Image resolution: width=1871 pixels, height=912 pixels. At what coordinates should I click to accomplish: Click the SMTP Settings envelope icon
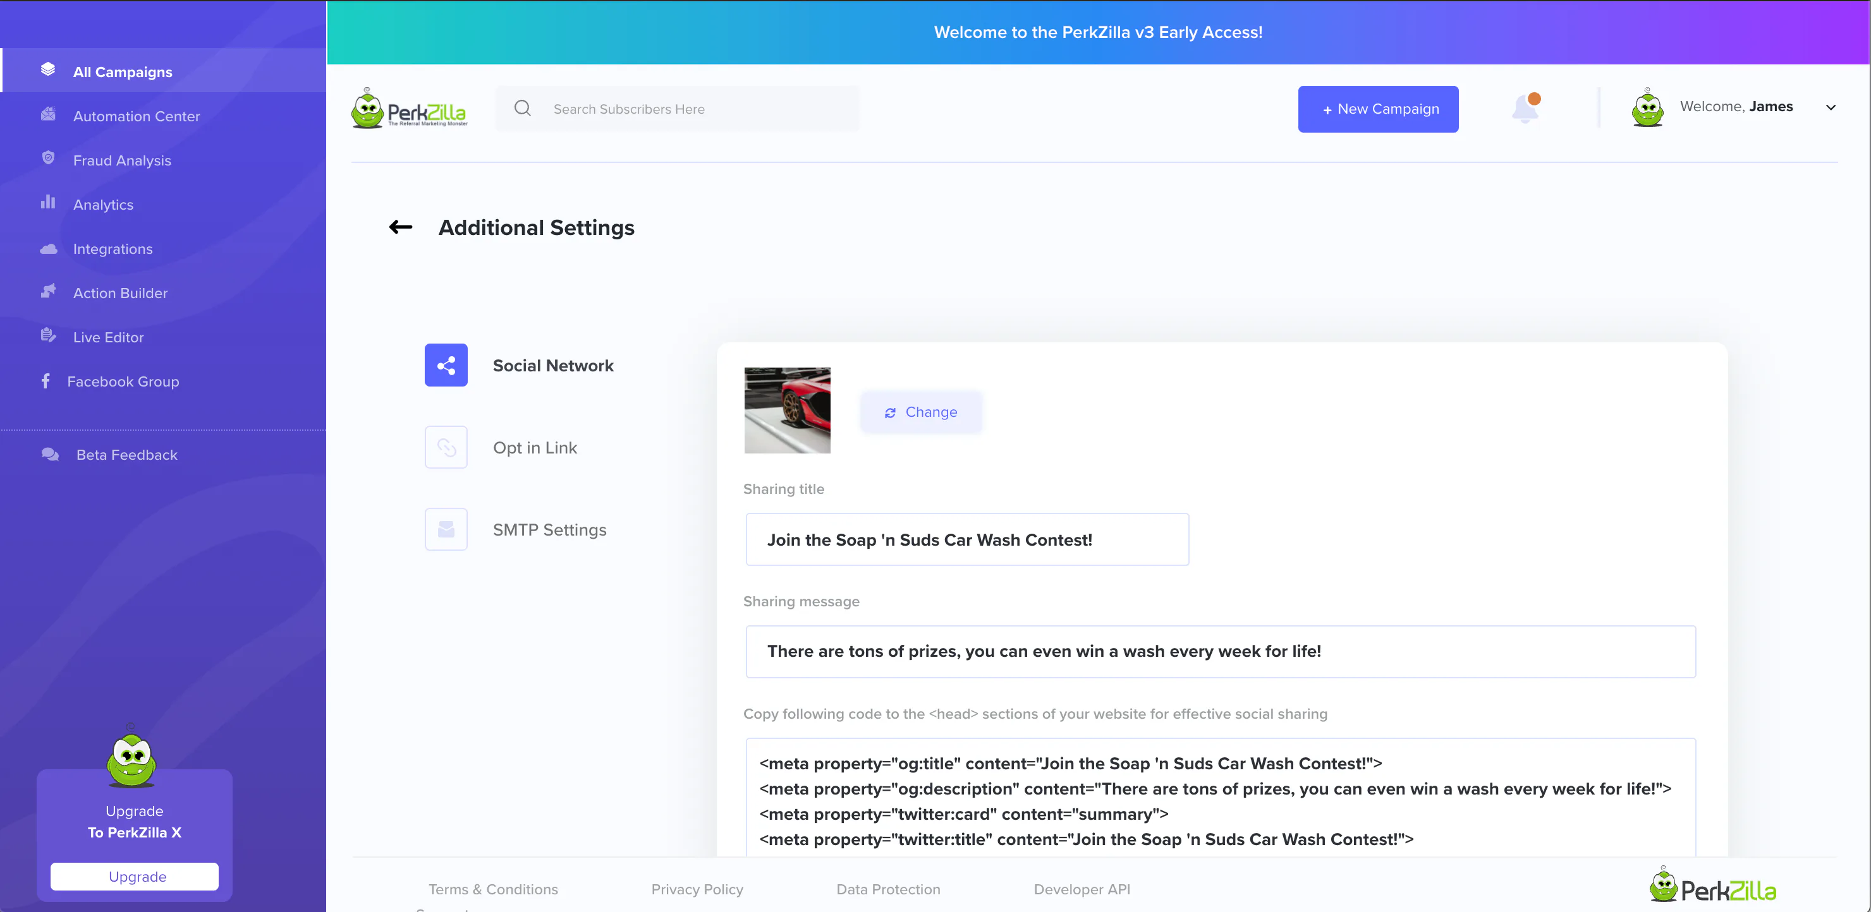pos(446,529)
